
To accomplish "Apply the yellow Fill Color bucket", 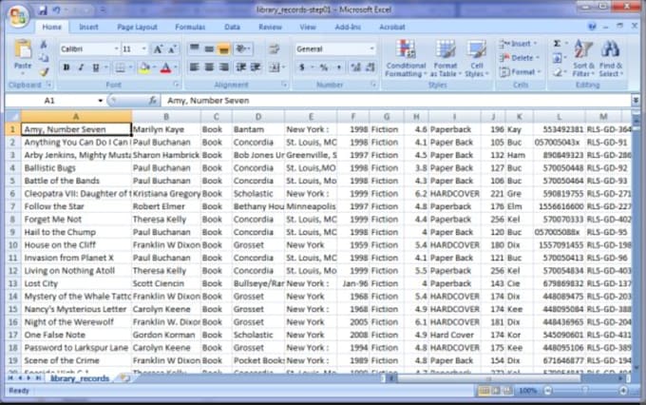I will [x=144, y=67].
